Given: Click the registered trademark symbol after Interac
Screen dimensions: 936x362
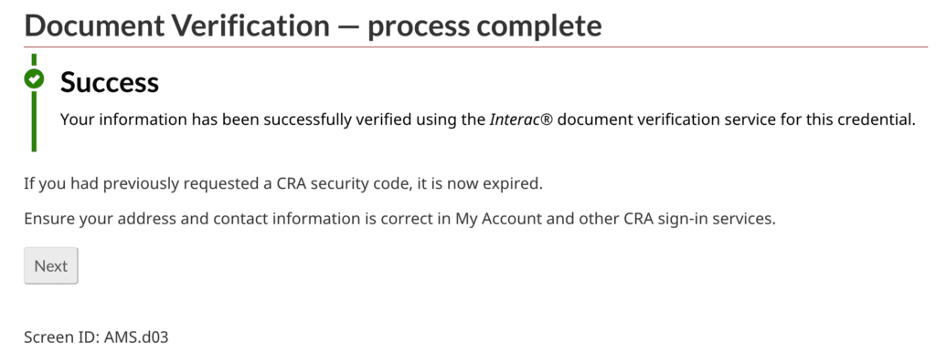Looking at the screenshot, I should pos(544,119).
